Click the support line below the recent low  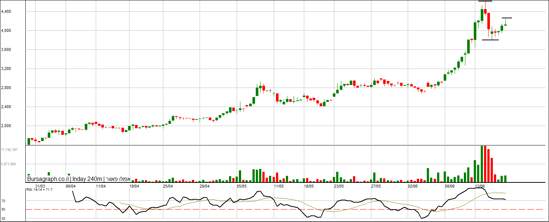[x=490, y=40]
